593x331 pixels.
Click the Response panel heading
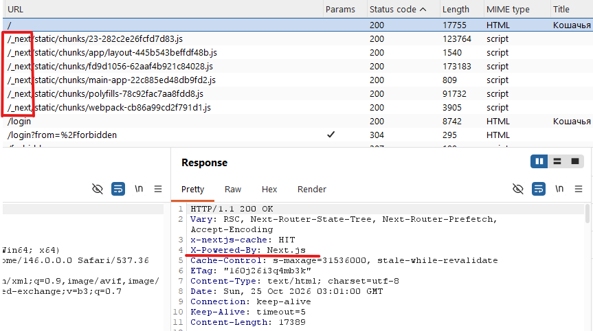[x=204, y=163]
